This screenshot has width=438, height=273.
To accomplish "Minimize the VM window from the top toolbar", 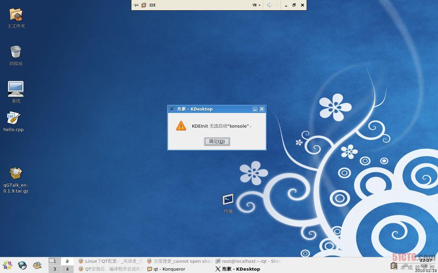I will (x=286, y=5).
